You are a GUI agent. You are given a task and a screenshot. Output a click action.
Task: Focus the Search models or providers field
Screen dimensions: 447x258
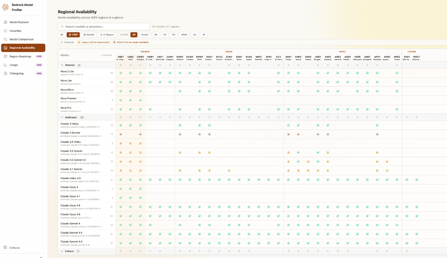click(x=104, y=27)
